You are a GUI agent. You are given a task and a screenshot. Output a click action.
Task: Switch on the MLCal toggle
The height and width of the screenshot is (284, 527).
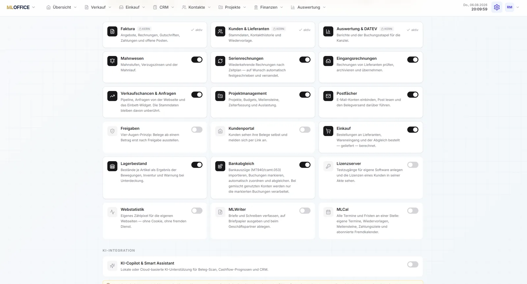point(413,211)
